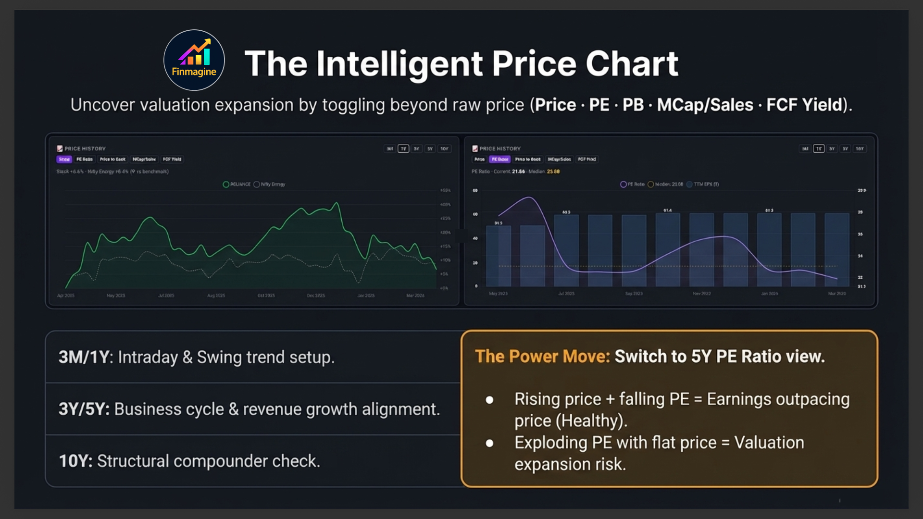Select MCap/Sales metric on left chart
923x519 pixels.
[144, 159]
